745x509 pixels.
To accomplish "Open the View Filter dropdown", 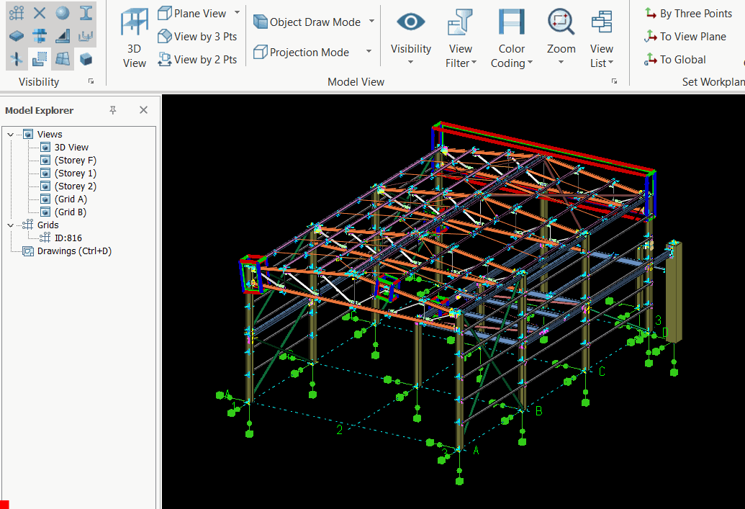I will point(460,38).
